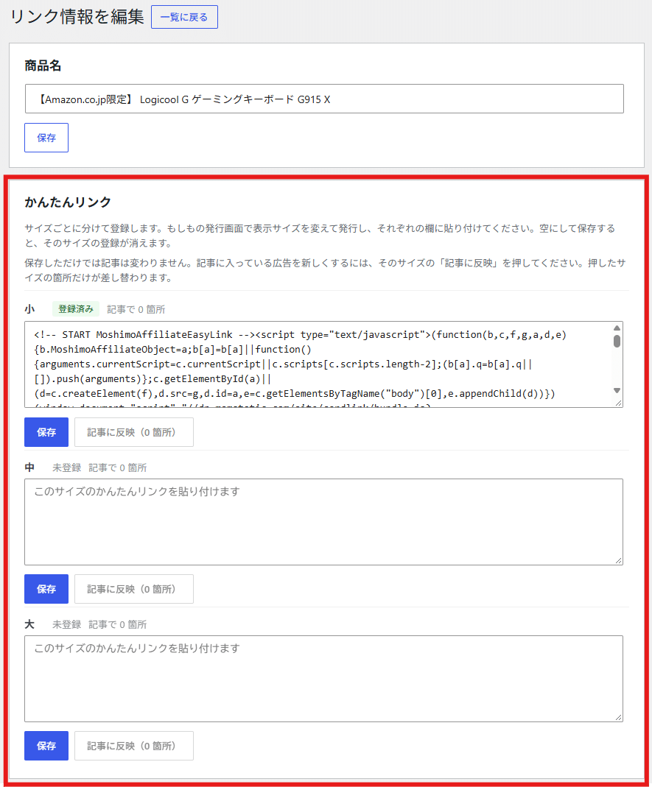652x787 pixels.
Task: Click scrollbar thumb in 小 textarea
Action: click(617, 342)
